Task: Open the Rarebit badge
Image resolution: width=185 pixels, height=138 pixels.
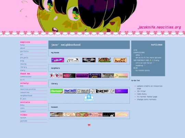Action: [102, 91]
